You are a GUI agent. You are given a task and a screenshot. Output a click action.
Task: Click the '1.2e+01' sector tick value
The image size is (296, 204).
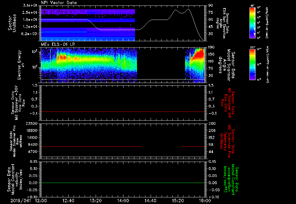click(x=30, y=27)
